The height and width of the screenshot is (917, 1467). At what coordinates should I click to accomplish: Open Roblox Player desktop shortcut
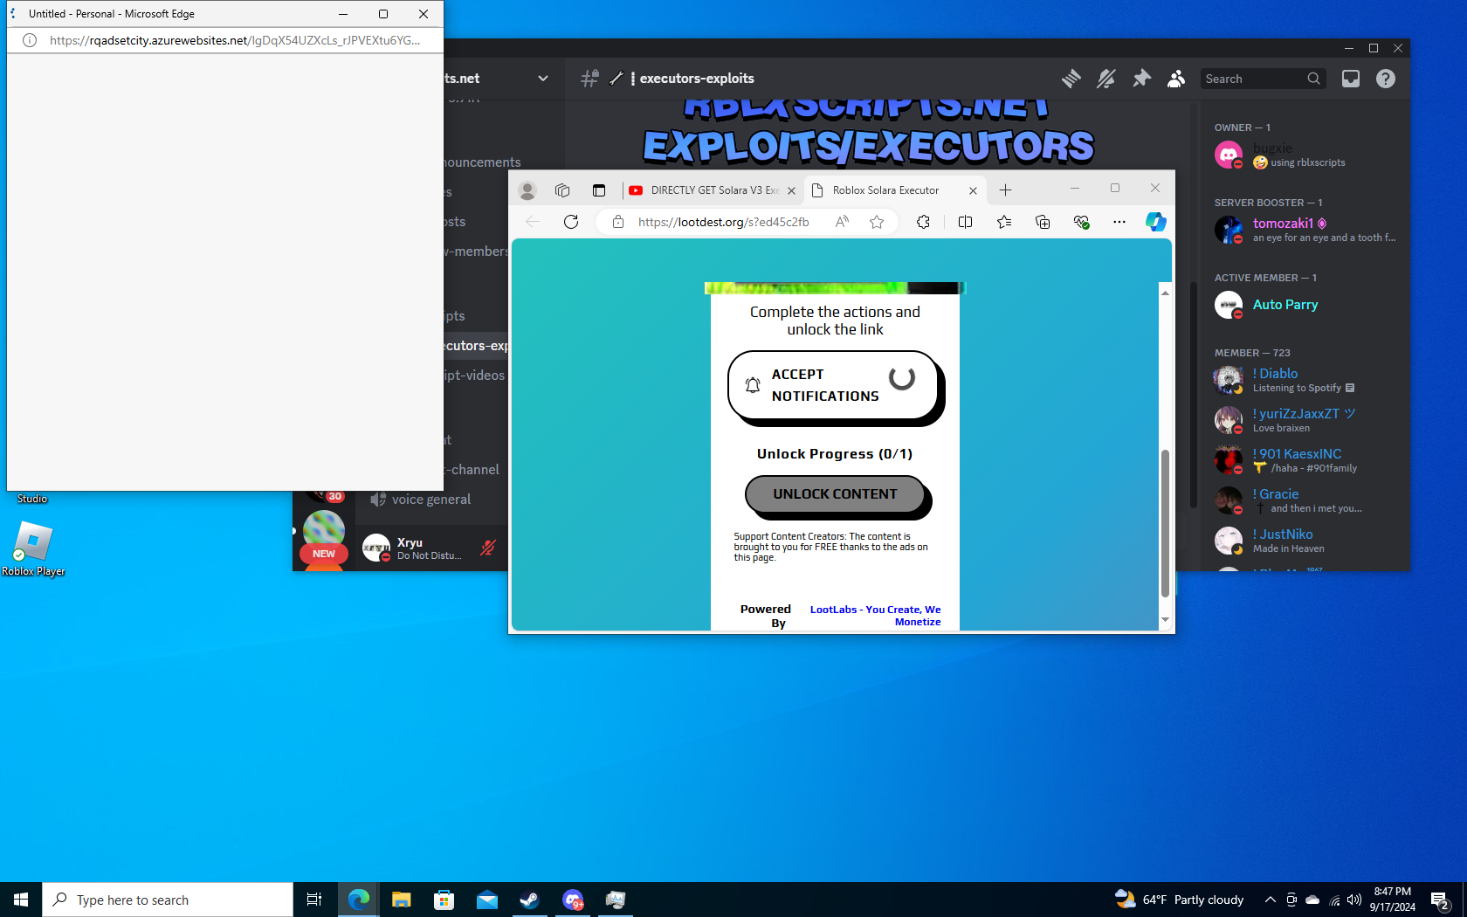coord(33,548)
